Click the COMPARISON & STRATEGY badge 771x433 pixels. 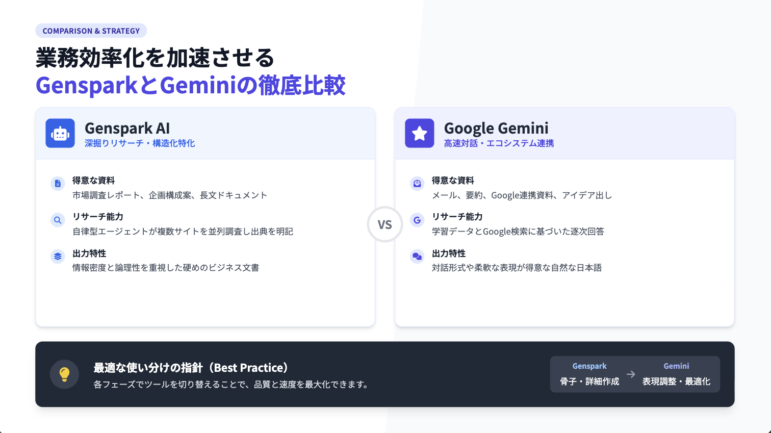click(91, 31)
